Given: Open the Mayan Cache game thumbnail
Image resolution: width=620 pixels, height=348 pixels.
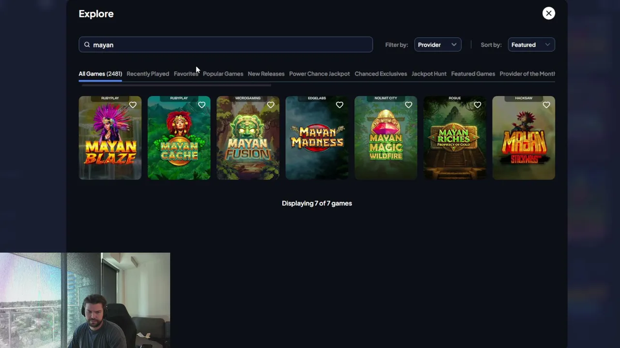Looking at the screenshot, I should [179, 138].
